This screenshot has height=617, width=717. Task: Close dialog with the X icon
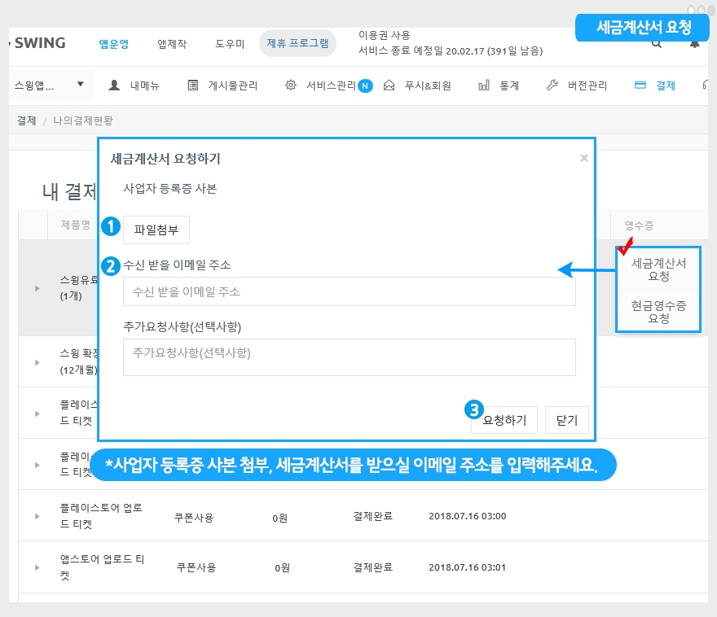583,159
